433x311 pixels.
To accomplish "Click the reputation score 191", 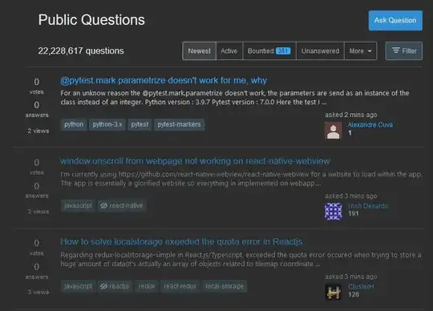I will tap(354, 213).
